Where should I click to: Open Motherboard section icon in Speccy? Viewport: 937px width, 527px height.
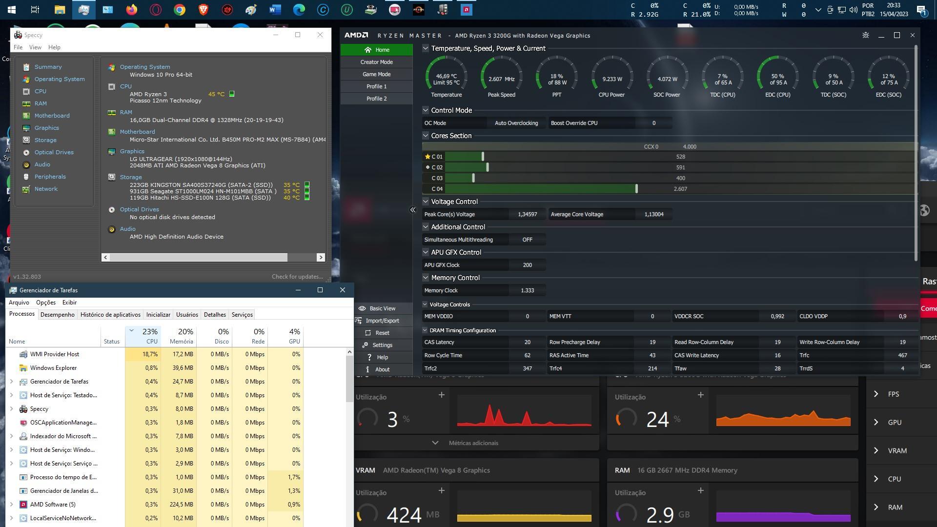pos(26,116)
